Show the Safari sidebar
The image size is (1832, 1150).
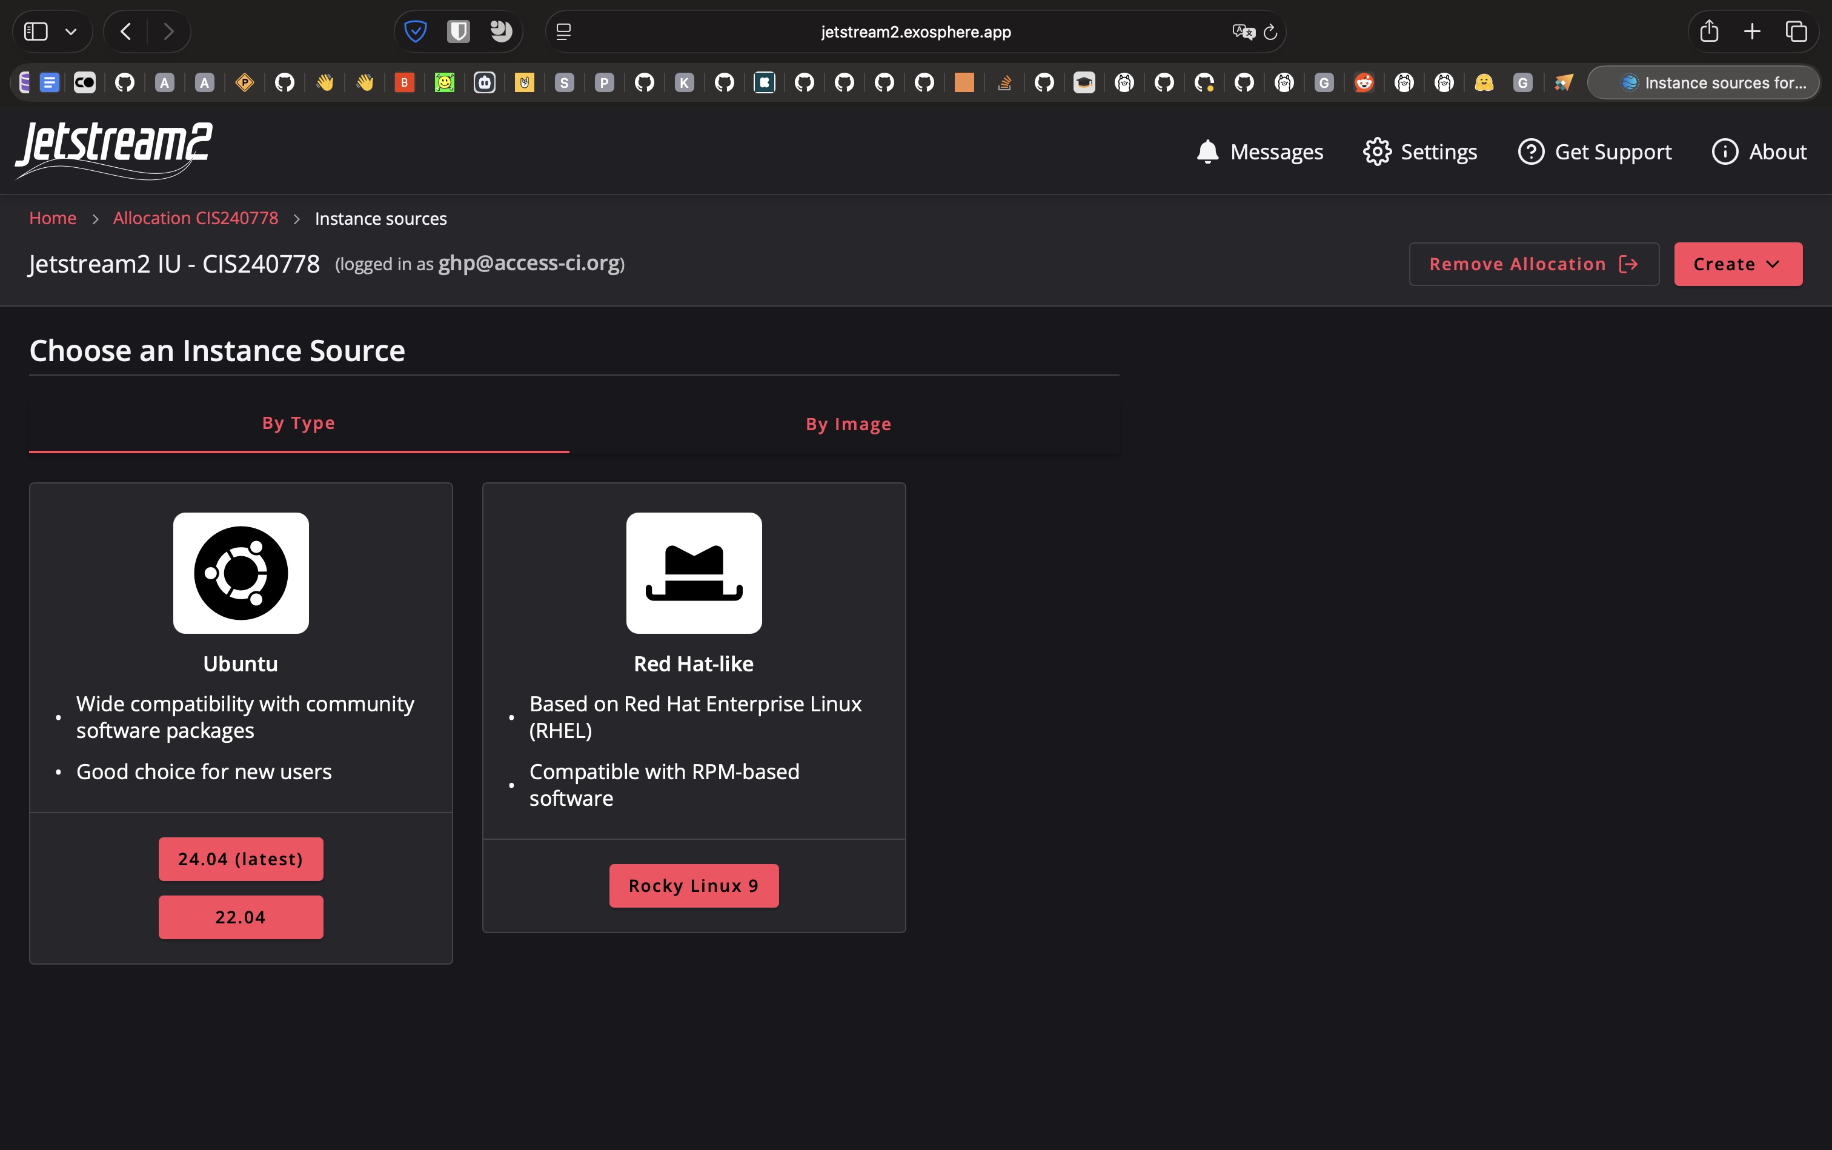point(36,31)
